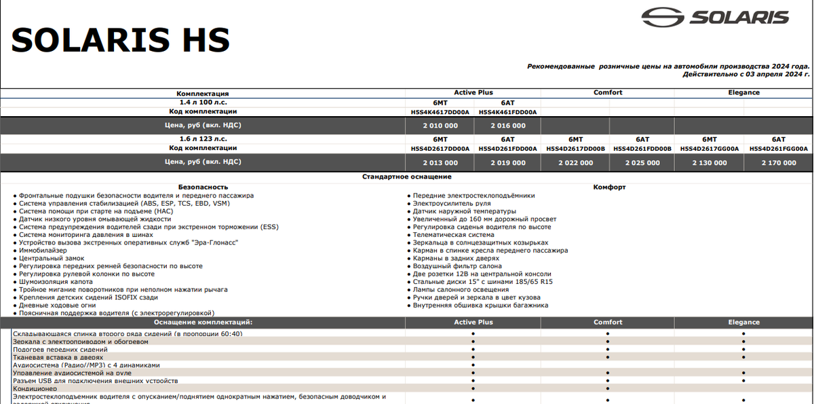
Task: Select the price 2 025 000
Action: [642, 163]
